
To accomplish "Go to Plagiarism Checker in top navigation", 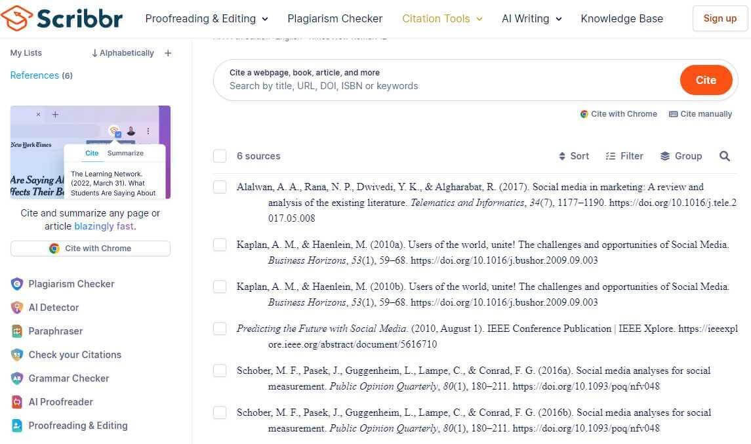I will [335, 18].
